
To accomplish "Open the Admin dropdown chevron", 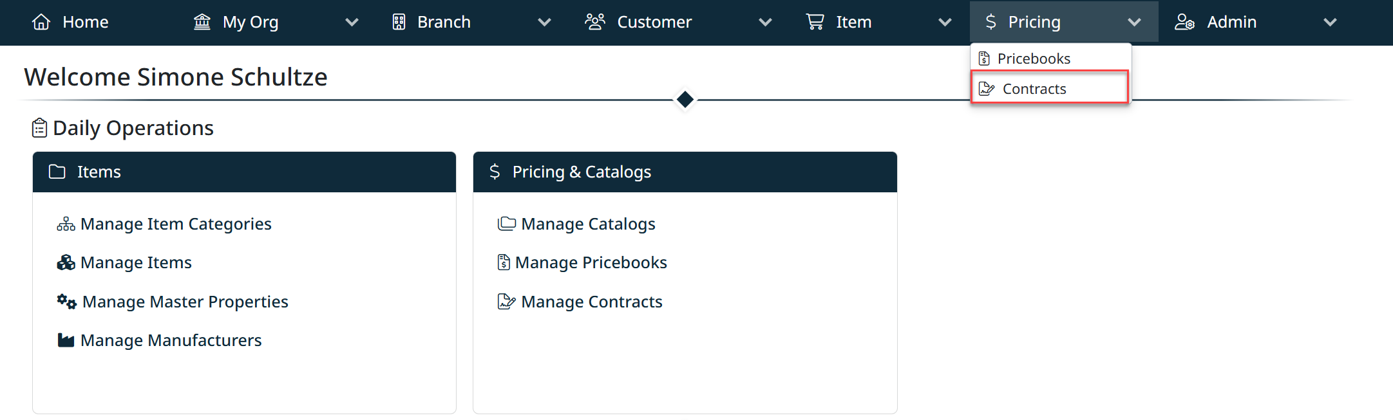I will pyautogui.click(x=1330, y=23).
